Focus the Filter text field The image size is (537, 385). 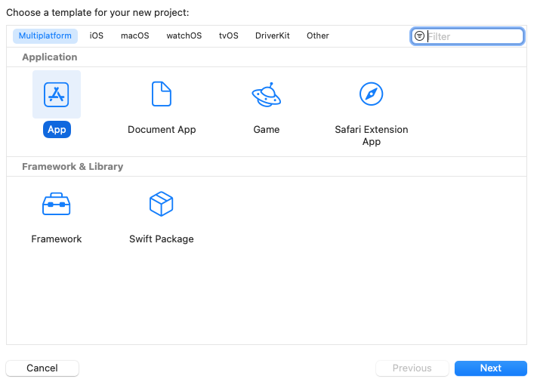[x=473, y=36]
